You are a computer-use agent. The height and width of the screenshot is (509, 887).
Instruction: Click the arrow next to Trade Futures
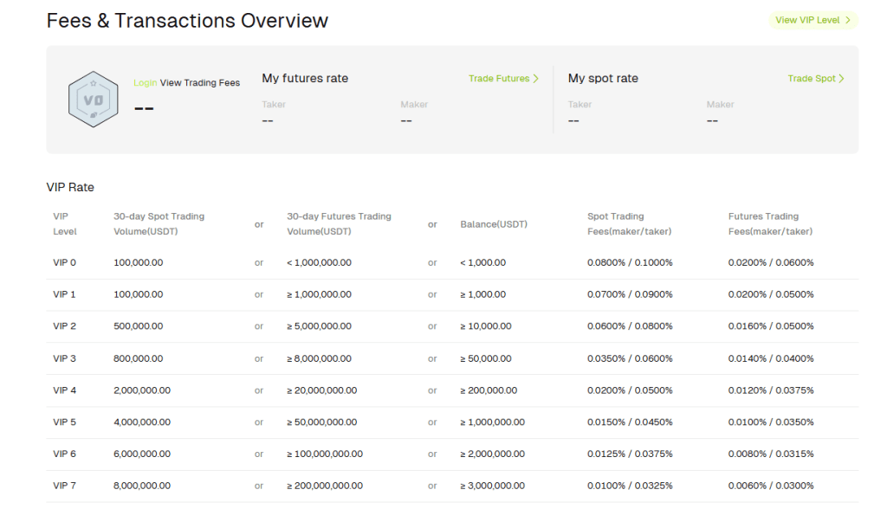536,79
